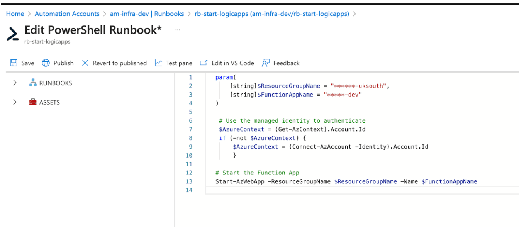Select the ASSETS tree item label
The image size is (519, 227).
(x=49, y=102)
